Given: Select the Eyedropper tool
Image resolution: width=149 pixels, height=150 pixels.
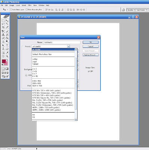Looking at the screenshot, I should point(7,53).
